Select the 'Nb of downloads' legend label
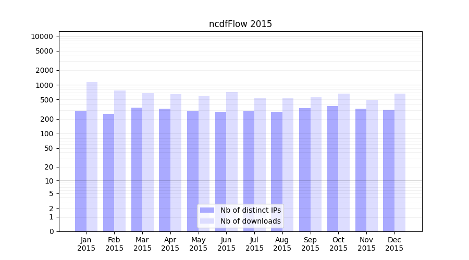Viewport: 469px width, 260px height. (250, 221)
